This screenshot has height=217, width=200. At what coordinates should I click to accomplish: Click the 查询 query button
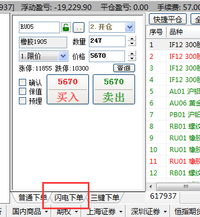coord(124,68)
